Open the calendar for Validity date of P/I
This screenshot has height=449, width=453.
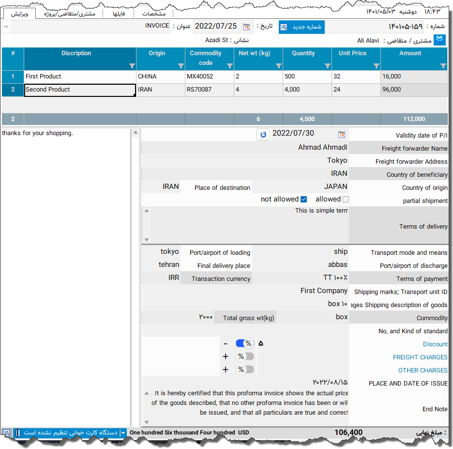point(341,134)
